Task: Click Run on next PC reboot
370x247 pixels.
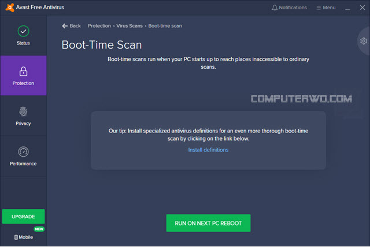Action: click(208, 223)
